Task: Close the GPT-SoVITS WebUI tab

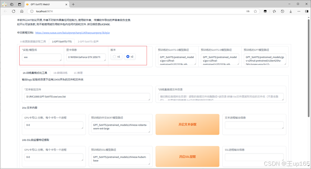Action: tap(66, 4)
